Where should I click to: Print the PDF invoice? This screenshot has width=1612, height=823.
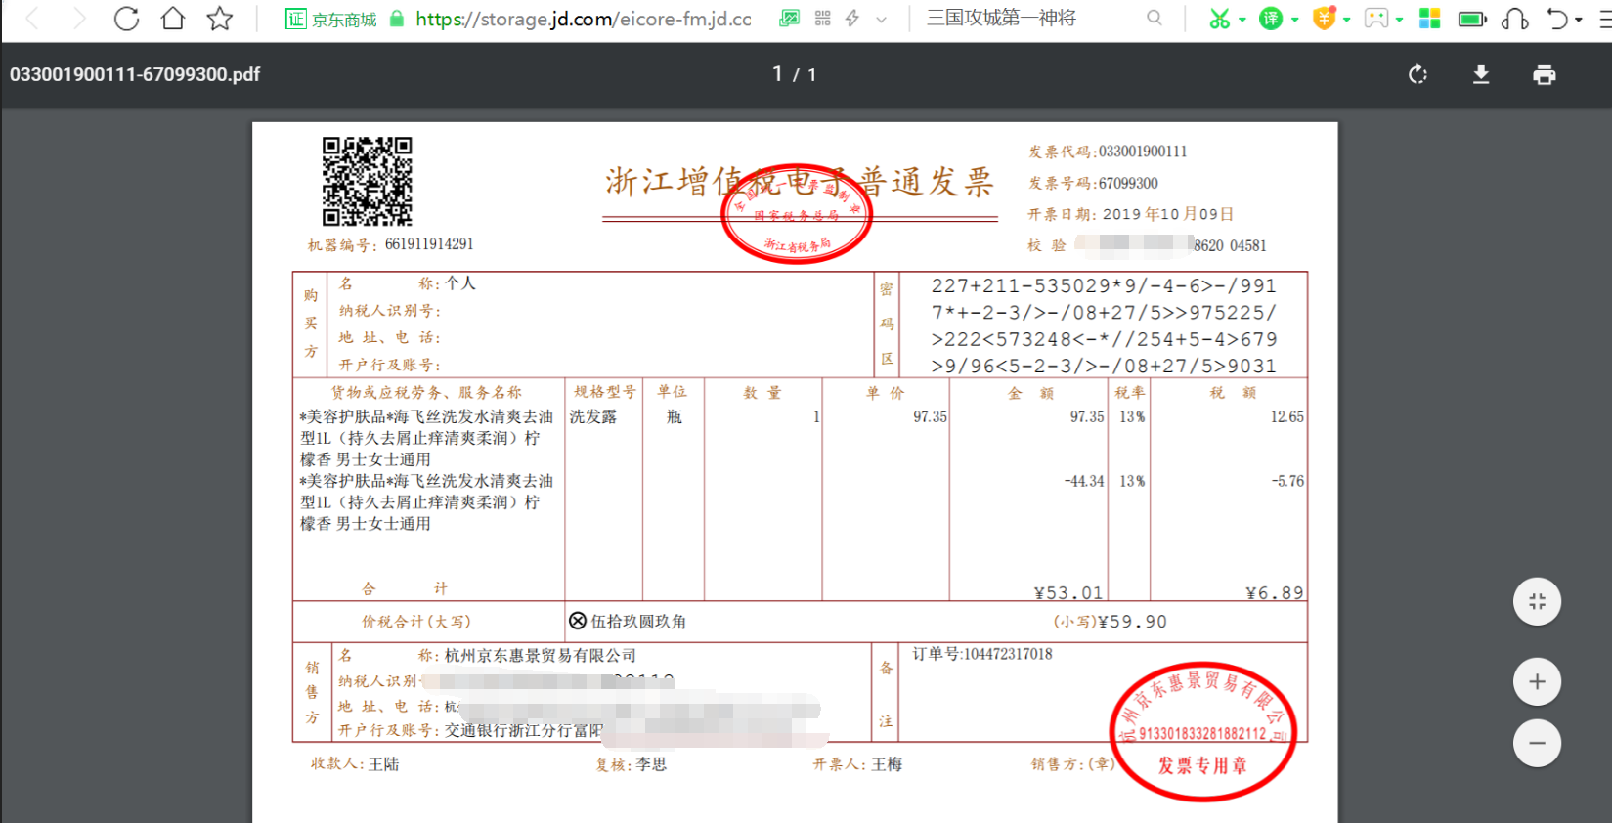coord(1545,74)
